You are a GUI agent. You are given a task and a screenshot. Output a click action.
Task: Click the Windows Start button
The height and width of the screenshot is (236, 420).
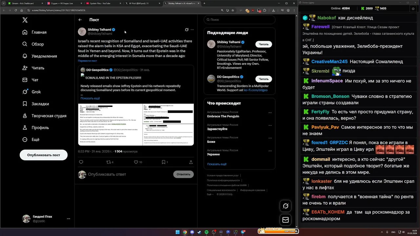pos(178,232)
